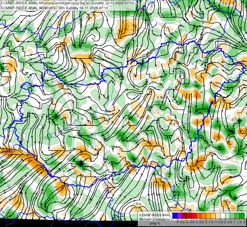Click the -5 tick label on the legend
Viewport: 247px width, 227px height.
pos(177,222)
